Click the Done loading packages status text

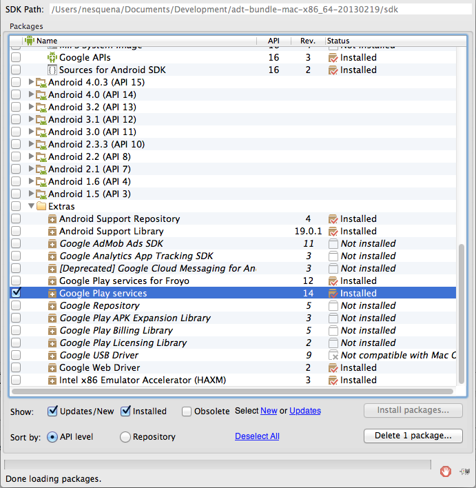pyautogui.click(x=54, y=478)
